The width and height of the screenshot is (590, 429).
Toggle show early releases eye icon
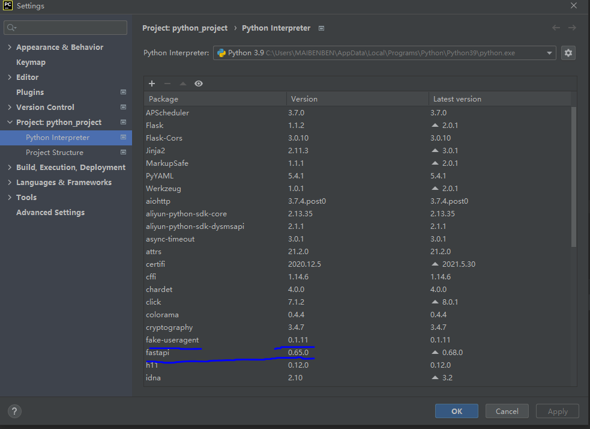click(x=199, y=84)
